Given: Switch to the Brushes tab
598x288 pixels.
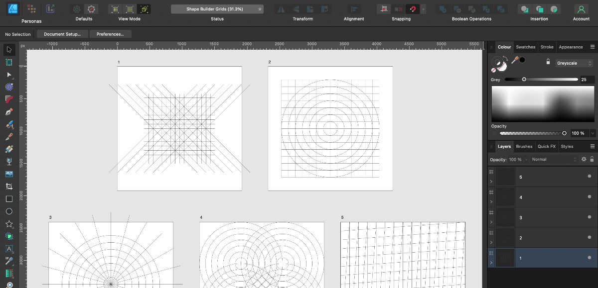Looking at the screenshot, I should 524,146.
